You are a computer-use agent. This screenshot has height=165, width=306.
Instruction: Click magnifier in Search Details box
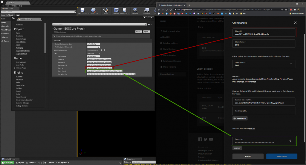click(x=146, y=25)
